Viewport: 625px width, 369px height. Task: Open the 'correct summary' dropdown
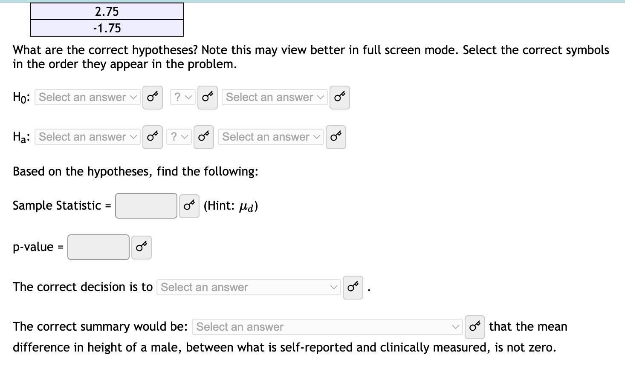click(327, 327)
